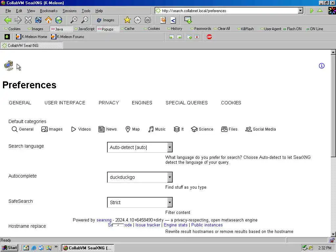Viewport: 336px width, 252px height.
Task: Switch to the COOKIES preferences tab
Action: 231,103
